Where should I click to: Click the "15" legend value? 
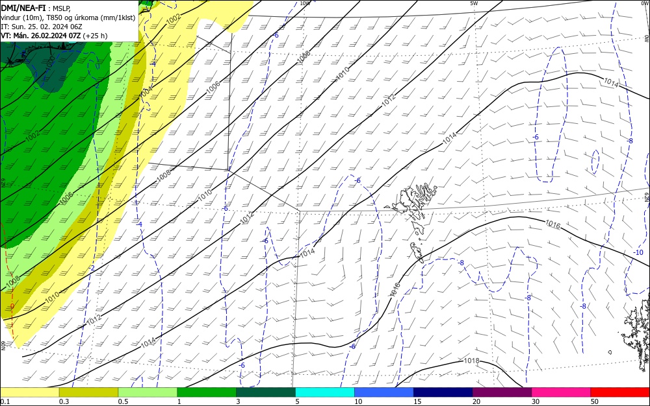tap(417, 402)
